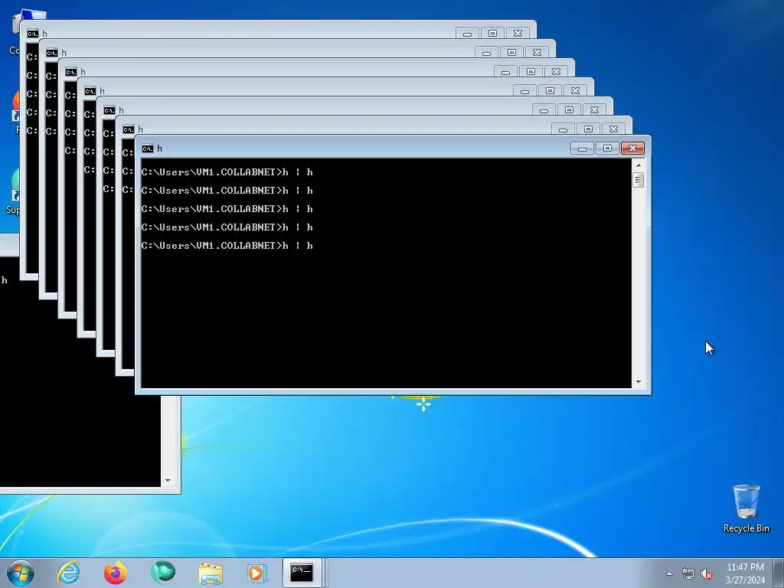This screenshot has height=588, width=784.
Task: Close the fifth cmd window from the back
Action: coord(594,110)
